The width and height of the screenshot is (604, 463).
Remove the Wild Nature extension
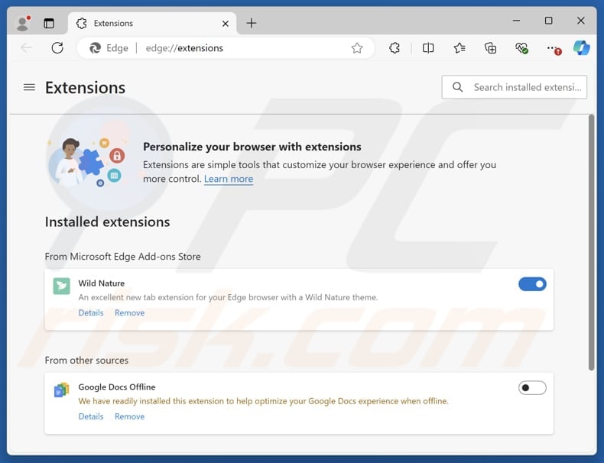coord(129,313)
